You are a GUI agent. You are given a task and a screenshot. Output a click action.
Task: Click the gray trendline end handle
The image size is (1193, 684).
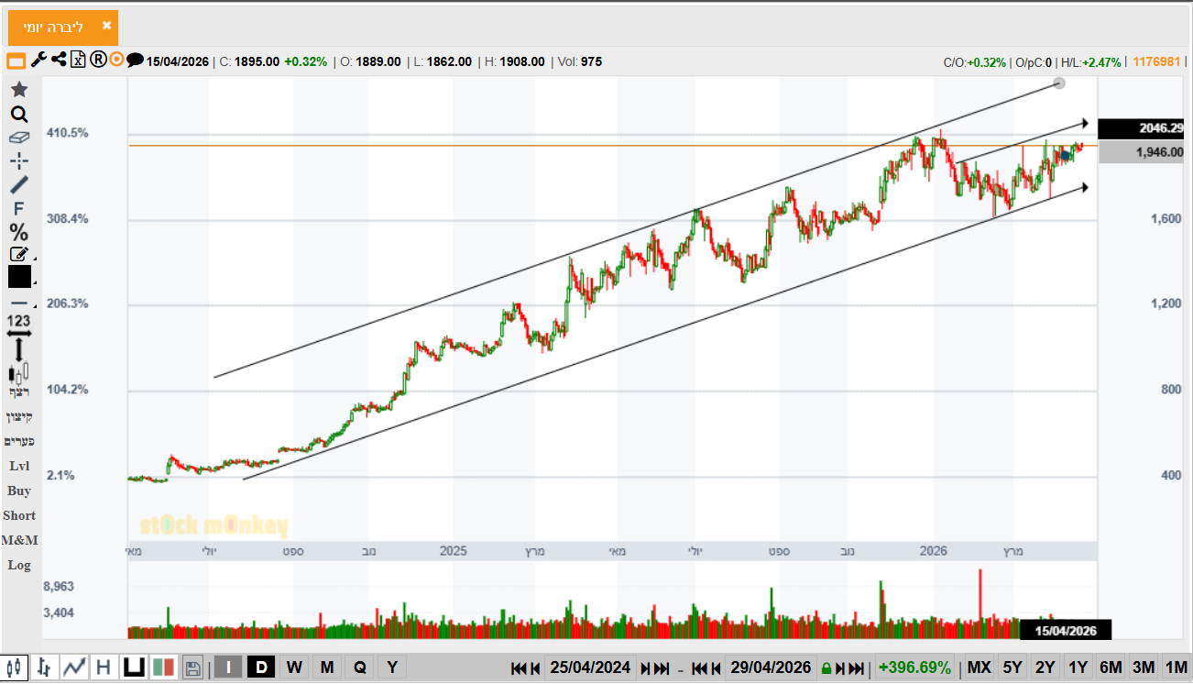(1059, 83)
